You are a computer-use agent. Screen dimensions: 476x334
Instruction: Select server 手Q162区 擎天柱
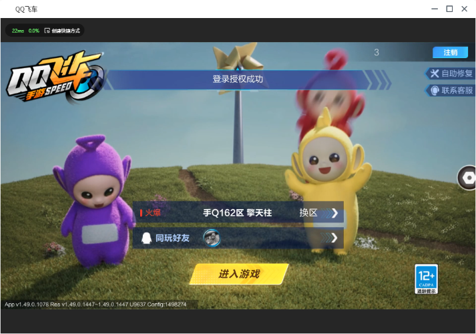click(238, 213)
